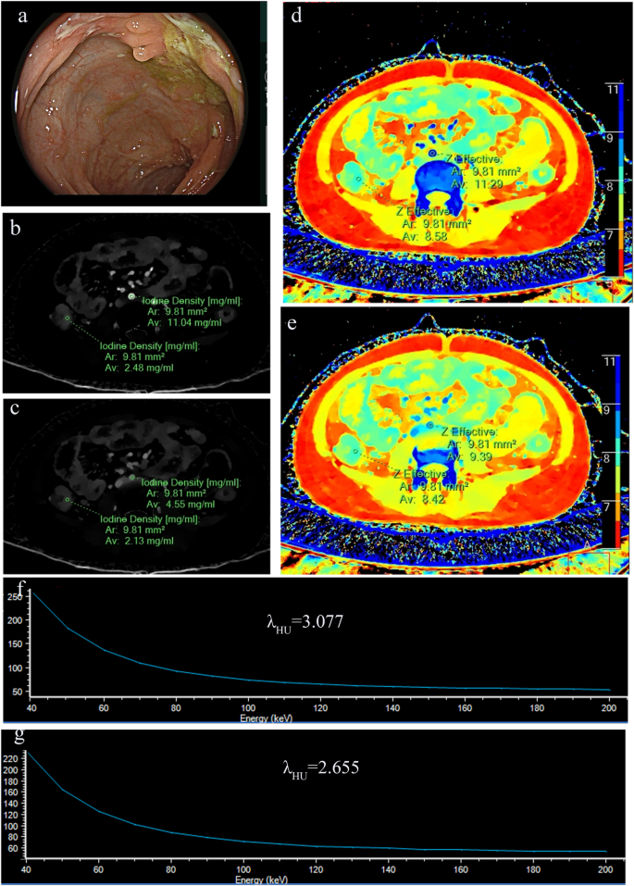
Task: Select the aorta ROI circle in panel e
Action: pyautogui.click(x=430, y=425)
